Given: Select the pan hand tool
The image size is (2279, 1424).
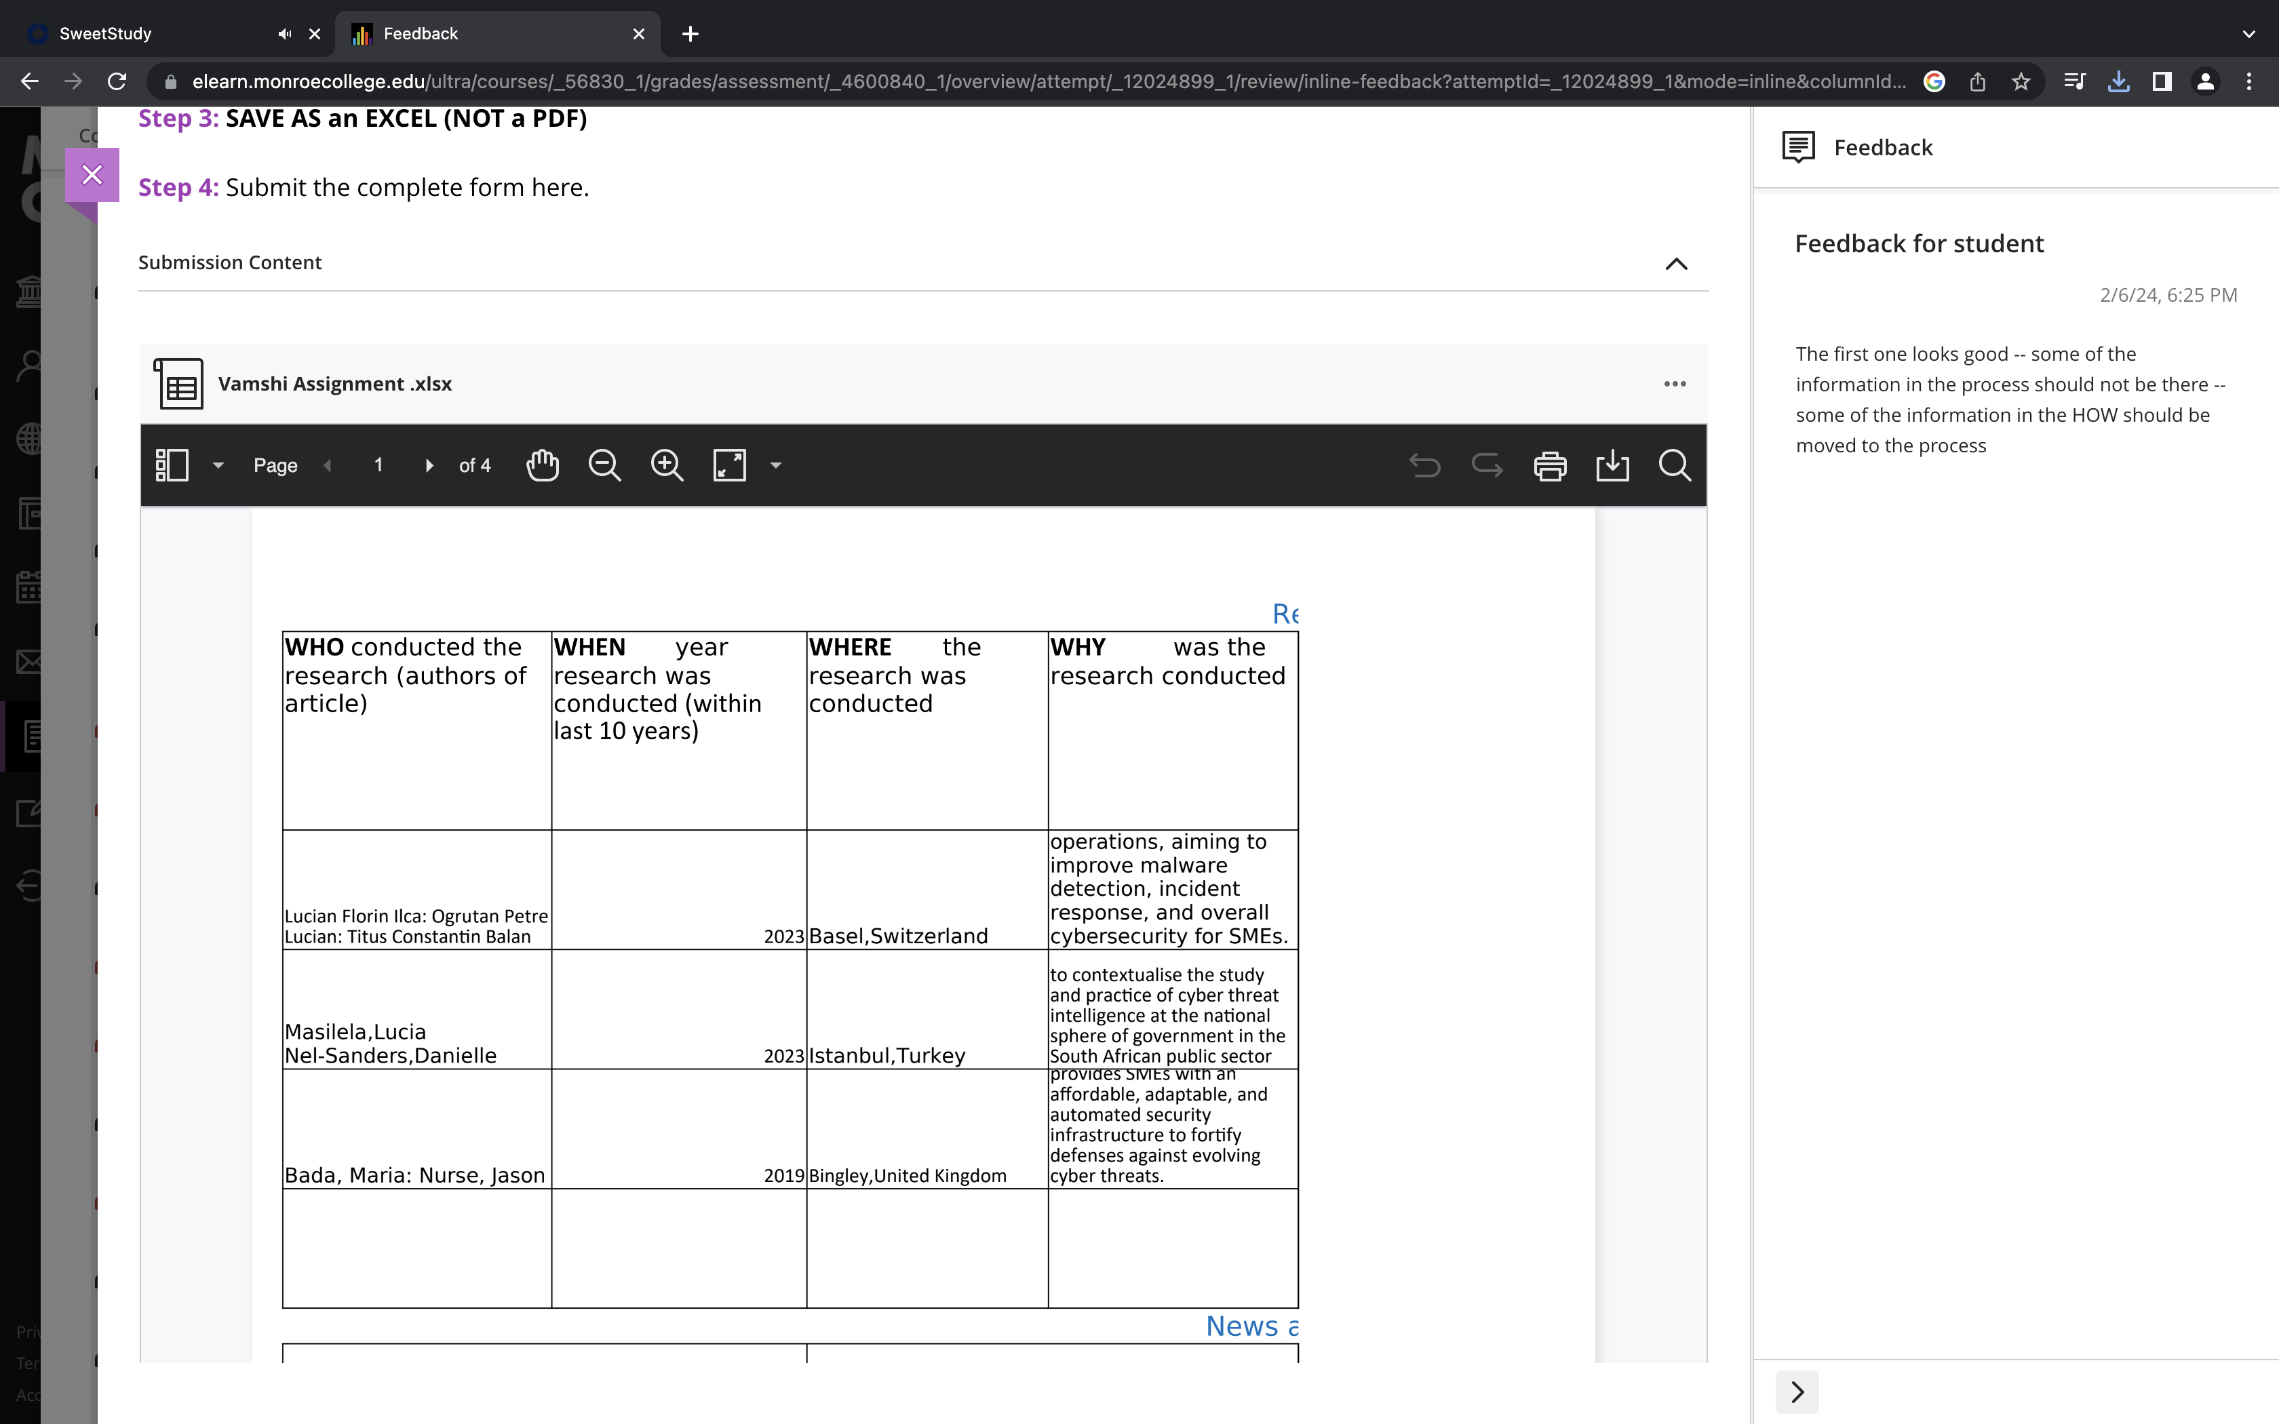Looking at the screenshot, I should tap(543, 465).
